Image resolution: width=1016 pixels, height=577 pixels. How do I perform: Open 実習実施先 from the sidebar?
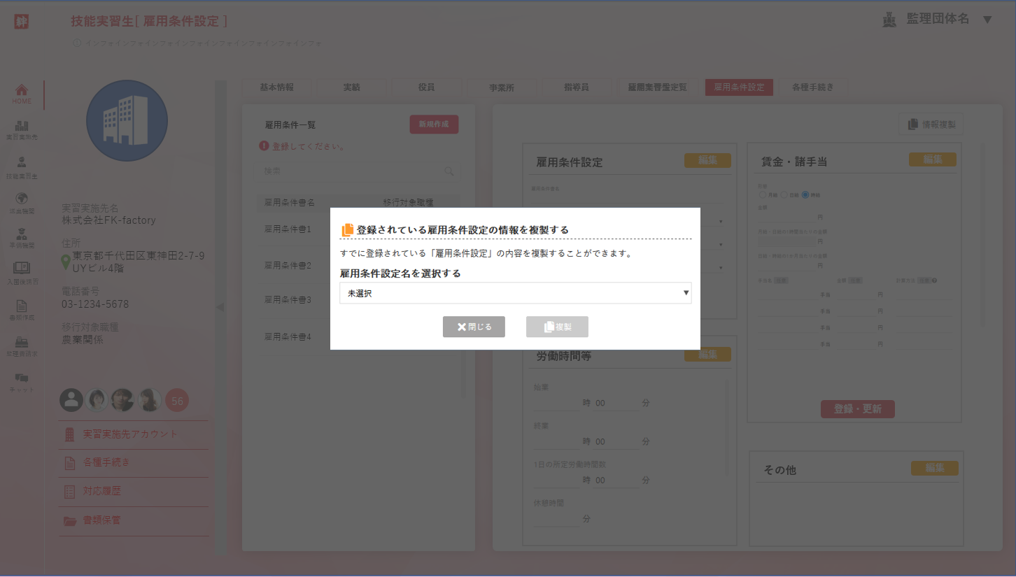(21, 130)
